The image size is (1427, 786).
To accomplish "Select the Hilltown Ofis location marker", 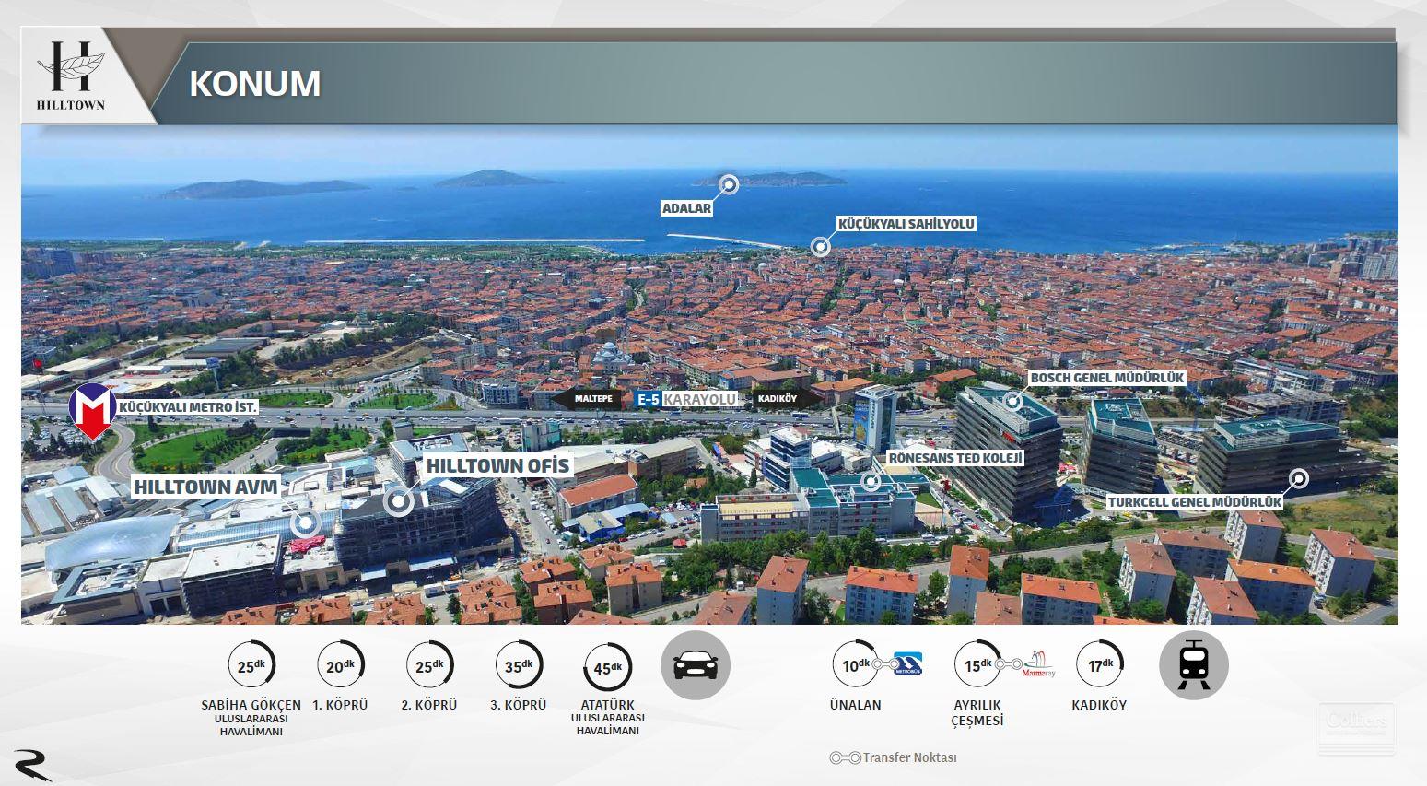I will [x=399, y=501].
